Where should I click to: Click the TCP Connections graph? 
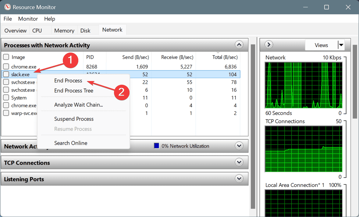pos(304,149)
